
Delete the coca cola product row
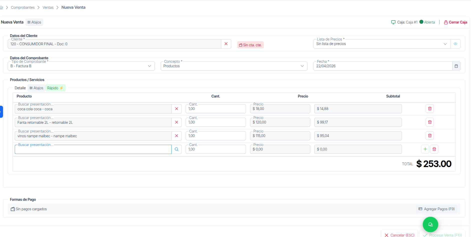point(429,108)
